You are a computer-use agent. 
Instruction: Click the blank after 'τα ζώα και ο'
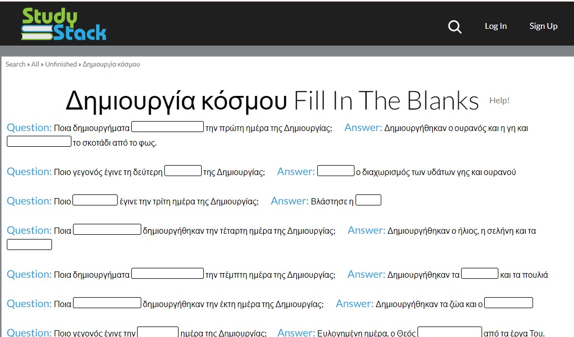pos(508,303)
